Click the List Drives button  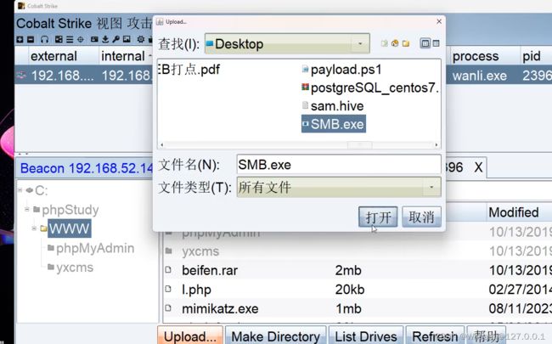point(366,336)
